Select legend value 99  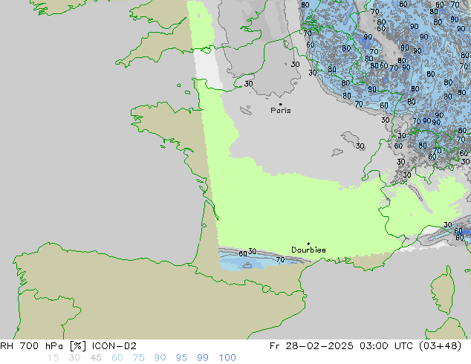[x=203, y=358]
